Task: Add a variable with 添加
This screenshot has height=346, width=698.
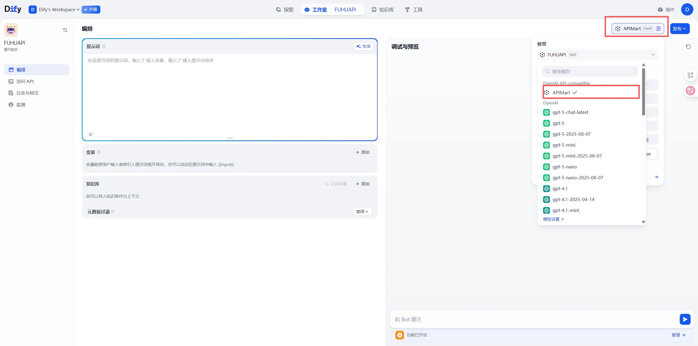Action: [363, 152]
